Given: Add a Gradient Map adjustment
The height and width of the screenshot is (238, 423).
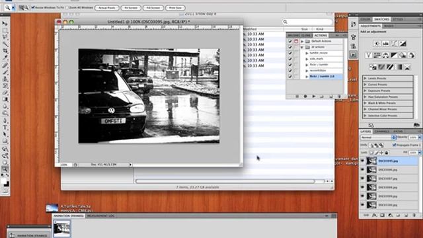Looking at the screenshot, I should click(399, 67).
